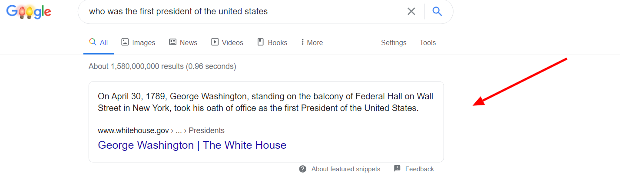Click About featured snippets link
This screenshot has height=183, width=620.
coord(345,169)
